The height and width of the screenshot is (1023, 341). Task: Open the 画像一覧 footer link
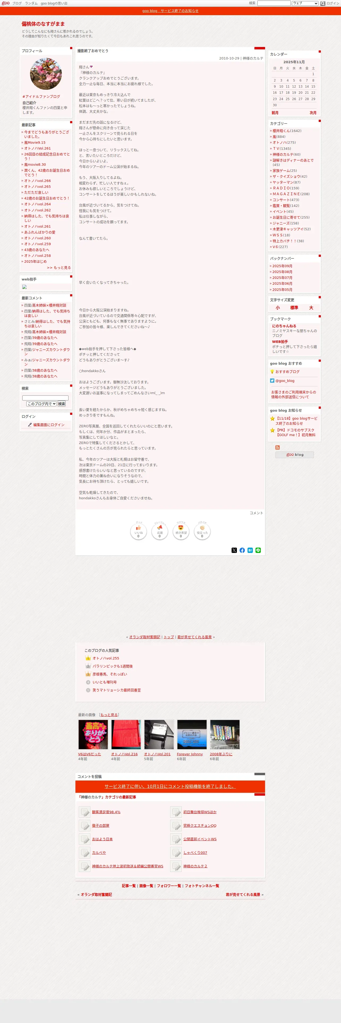pos(146,886)
